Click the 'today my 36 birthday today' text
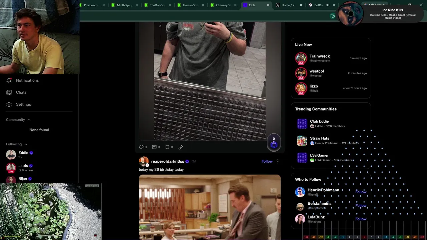 161,170
